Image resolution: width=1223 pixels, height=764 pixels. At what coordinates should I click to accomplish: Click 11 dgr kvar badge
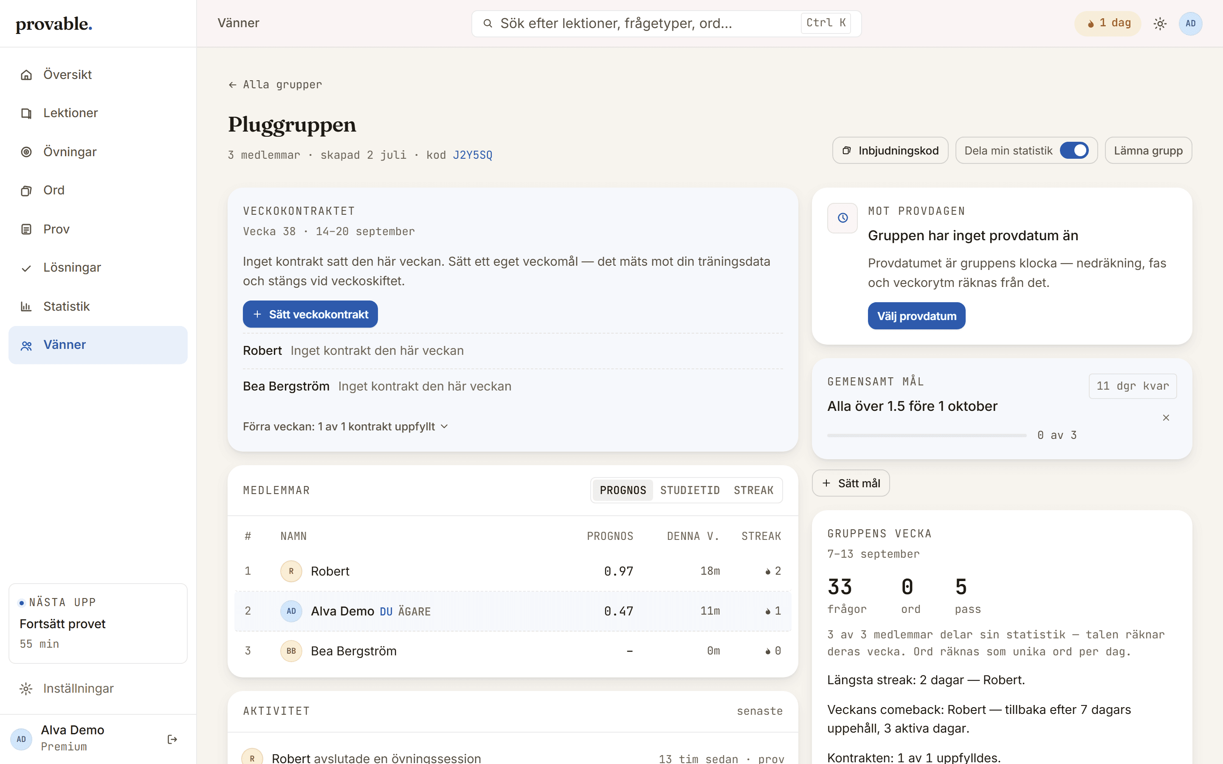pos(1133,386)
